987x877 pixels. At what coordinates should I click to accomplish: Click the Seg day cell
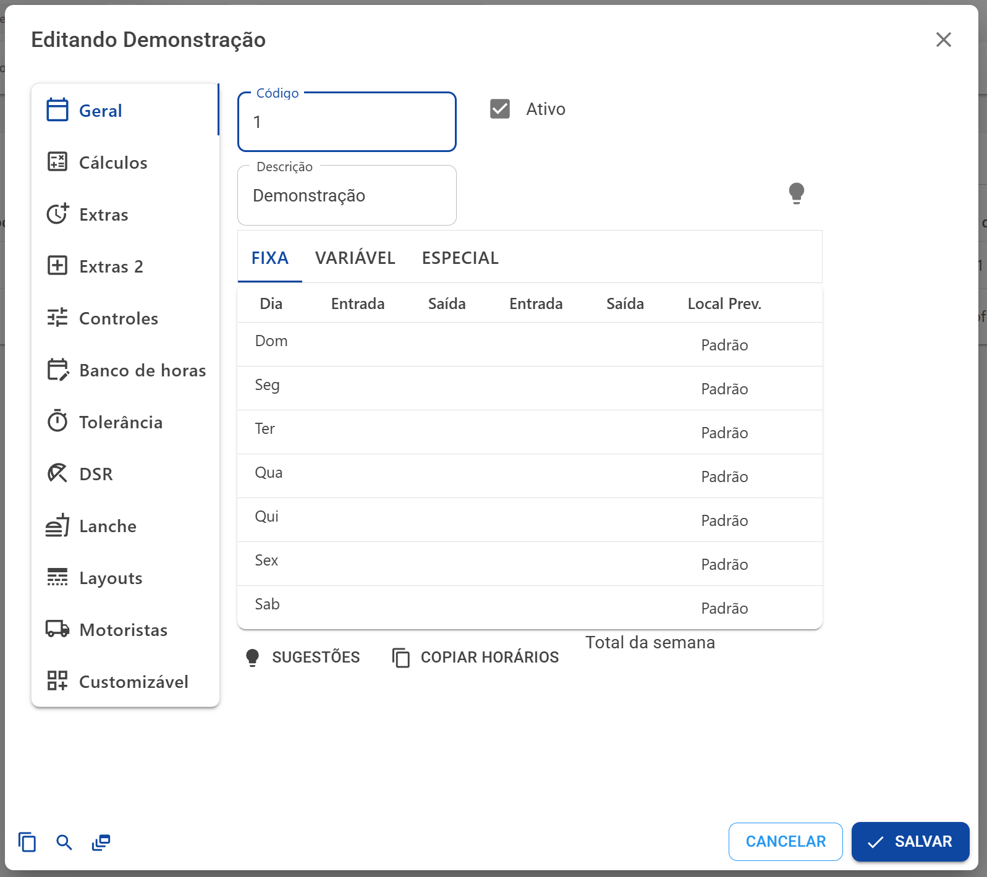point(267,385)
